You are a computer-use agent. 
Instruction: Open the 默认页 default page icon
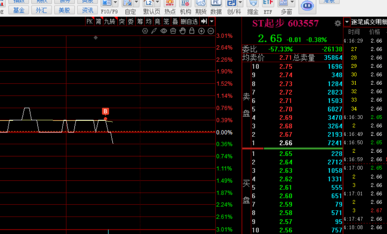(149, 3)
